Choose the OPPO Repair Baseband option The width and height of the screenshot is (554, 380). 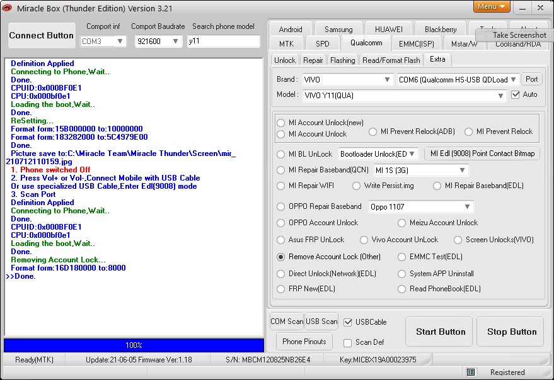point(281,207)
